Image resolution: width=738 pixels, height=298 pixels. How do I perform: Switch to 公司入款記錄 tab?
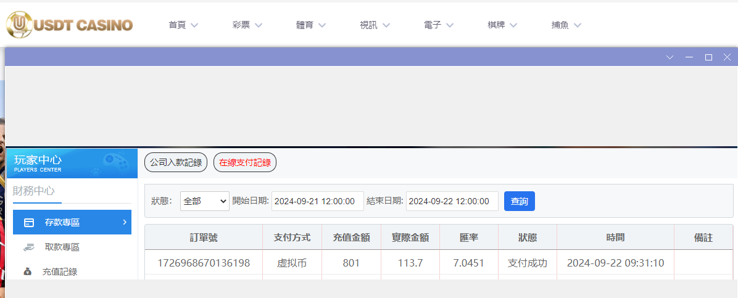pyautogui.click(x=176, y=163)
